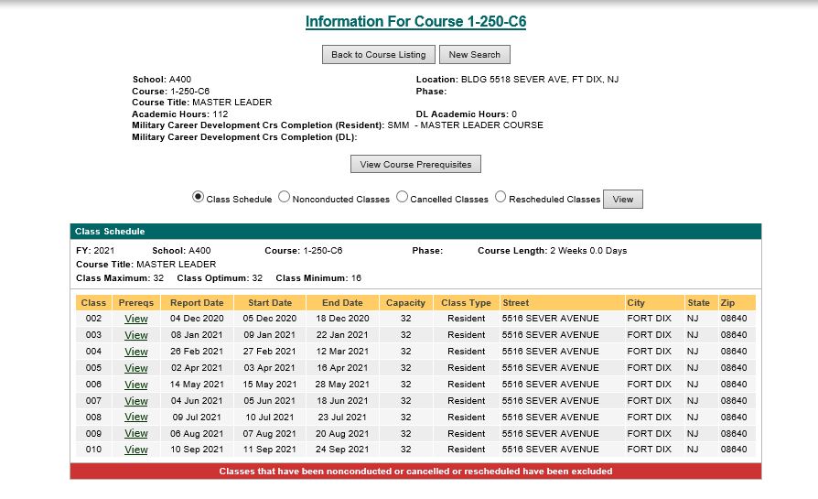Choose the Cancelled Classes radio option

[402, 197]
